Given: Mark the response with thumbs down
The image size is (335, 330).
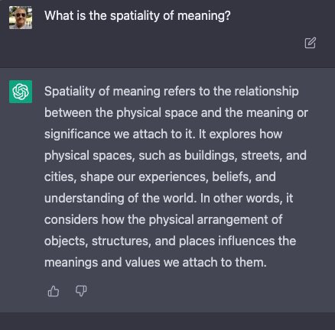Looking at the screenshot, I should coord(81,291).
